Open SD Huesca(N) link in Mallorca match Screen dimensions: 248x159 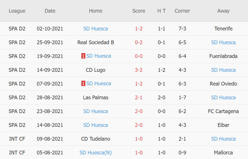(x=95, y=153)
